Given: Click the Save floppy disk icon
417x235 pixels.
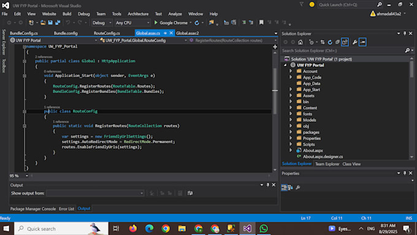Looking at the screenshot, I should (50, 23).
